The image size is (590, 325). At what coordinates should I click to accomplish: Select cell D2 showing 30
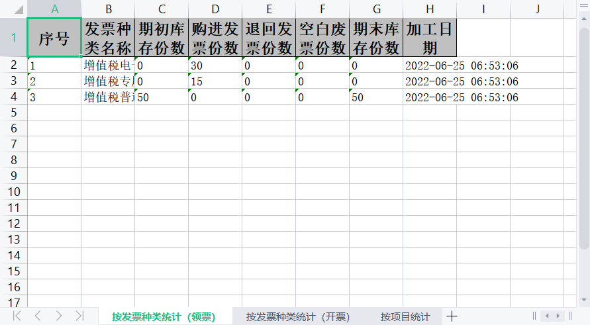[215, 65]
